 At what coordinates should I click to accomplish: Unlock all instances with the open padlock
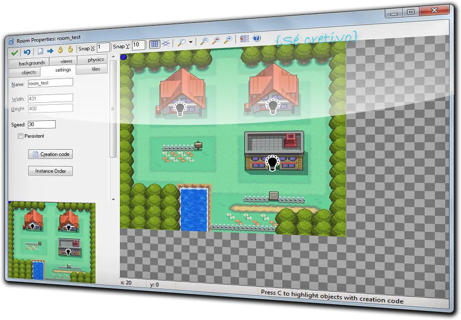(x=70, y=50)
